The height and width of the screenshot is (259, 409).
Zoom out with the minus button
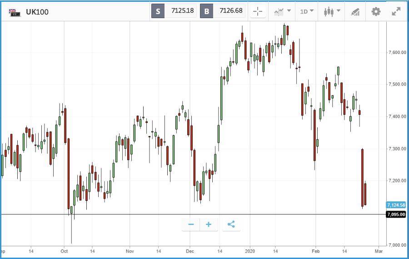(x=191, y=225)
